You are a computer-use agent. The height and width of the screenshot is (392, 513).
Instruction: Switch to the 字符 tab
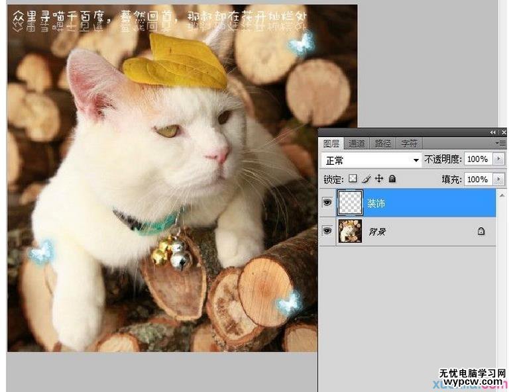409,143
